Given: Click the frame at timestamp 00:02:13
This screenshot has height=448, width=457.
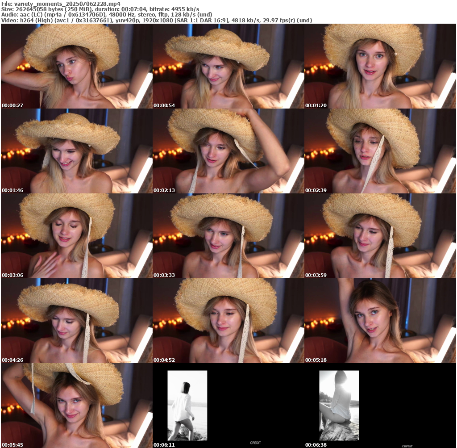Looking at the screenshot, I should (x=228, y=151).
